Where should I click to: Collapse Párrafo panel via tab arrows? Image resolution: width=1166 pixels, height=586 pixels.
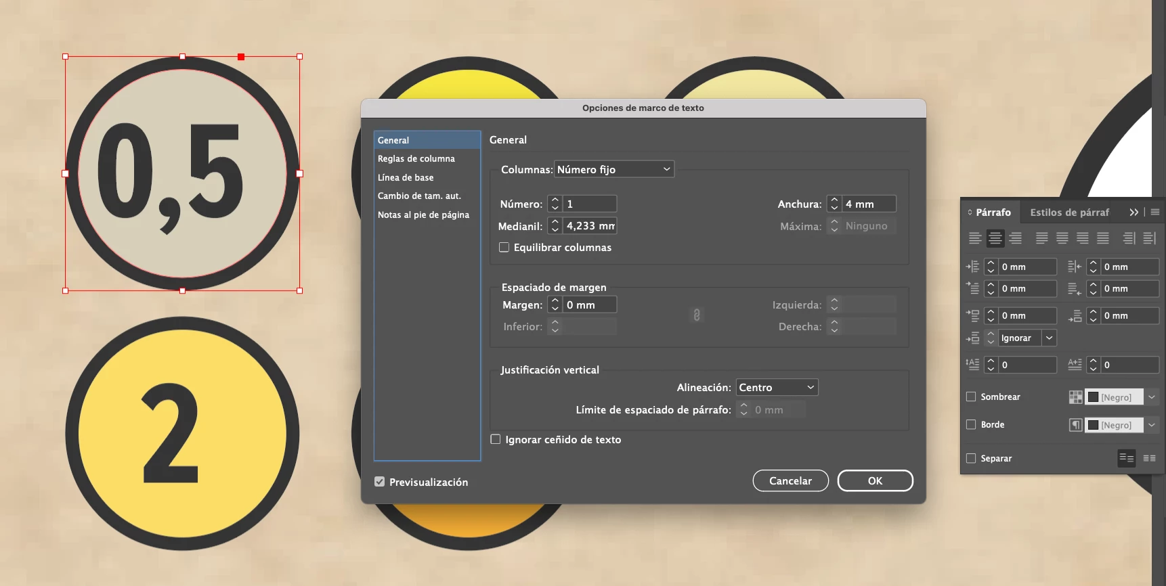(970, 212)
